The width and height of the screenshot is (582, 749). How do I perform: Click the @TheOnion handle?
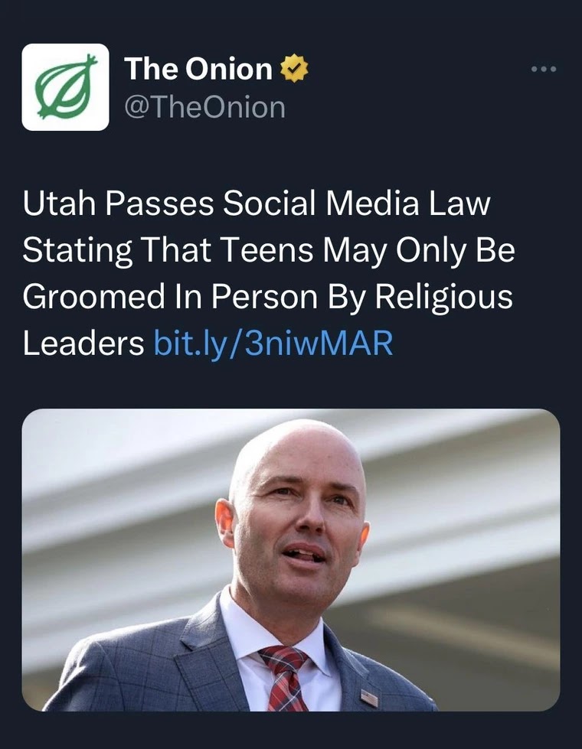(204, 107)
